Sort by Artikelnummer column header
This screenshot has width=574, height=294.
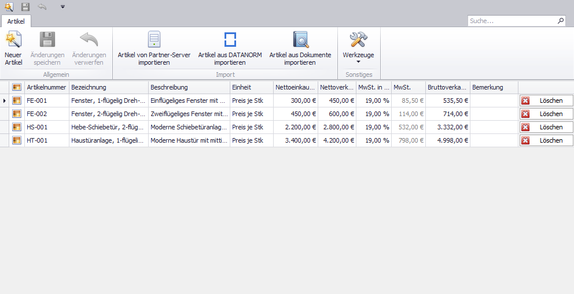click(x=46, y=87)
